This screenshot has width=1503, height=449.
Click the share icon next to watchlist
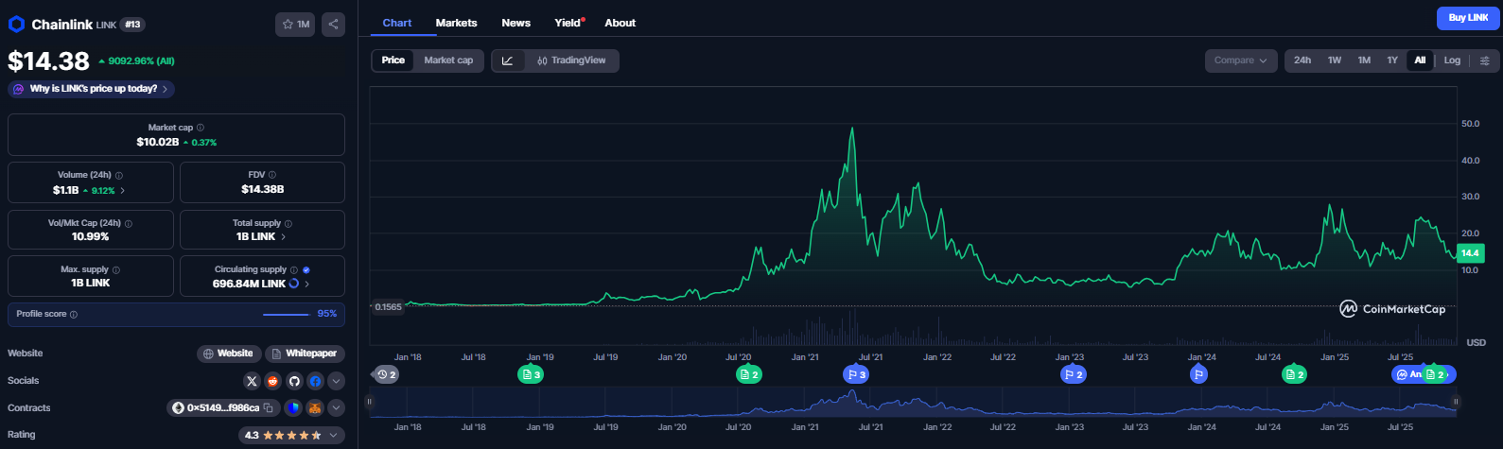[x=333, y=25]
